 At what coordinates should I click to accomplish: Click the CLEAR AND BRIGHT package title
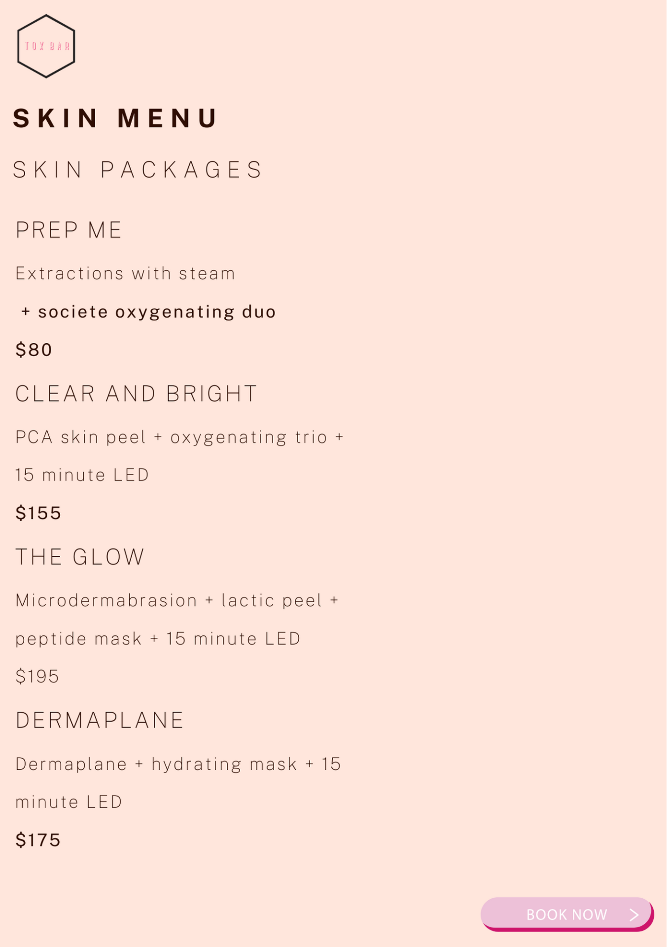tap(136, 394)
